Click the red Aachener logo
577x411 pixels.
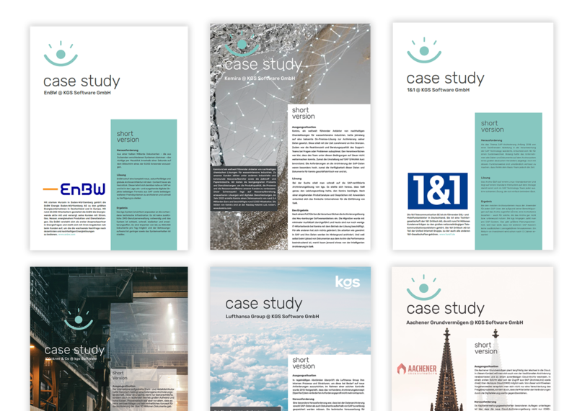tap(417, 369)
